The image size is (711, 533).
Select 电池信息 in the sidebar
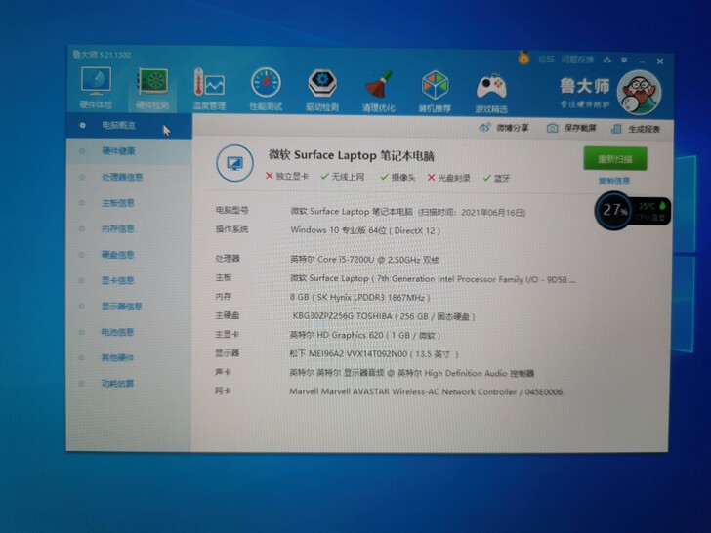pyautogui.click(x=129, y=332)
